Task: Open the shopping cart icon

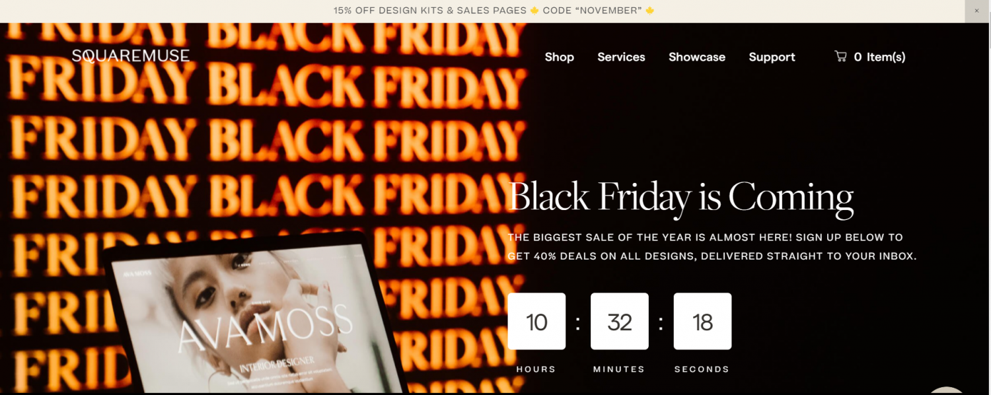Action: click(840, 57)
